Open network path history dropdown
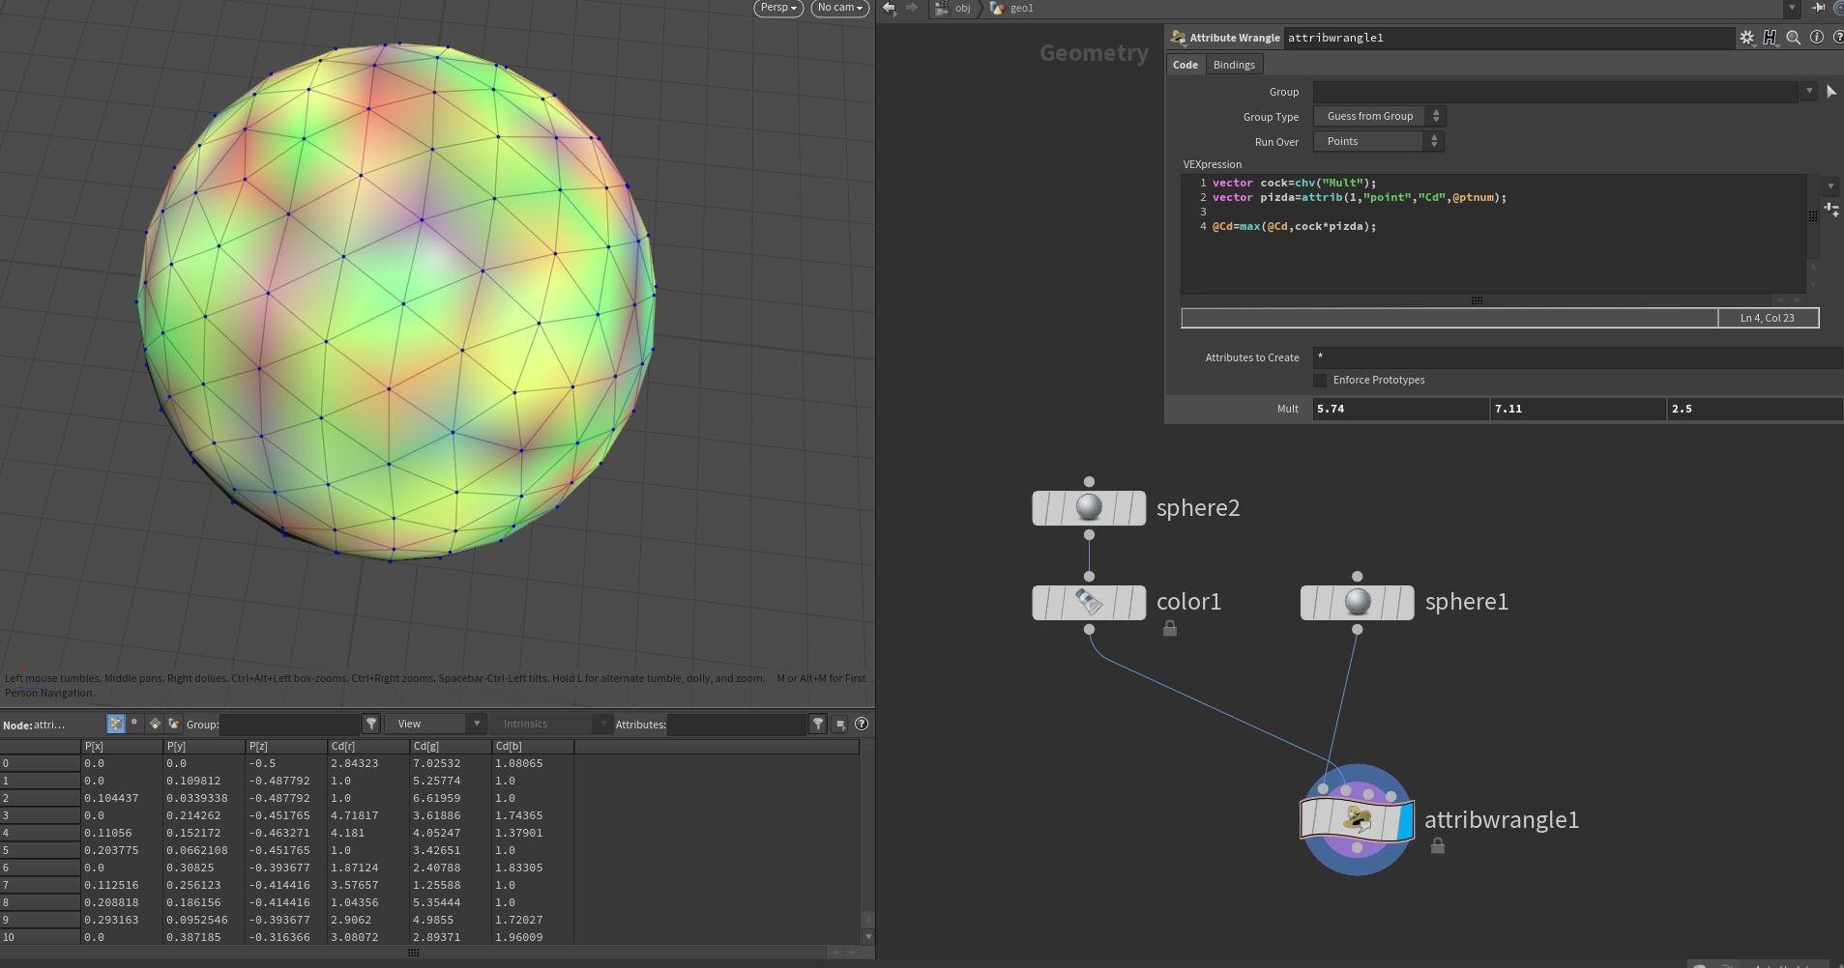Viewport: 1844px width, 968px height. pos(1792,8)
